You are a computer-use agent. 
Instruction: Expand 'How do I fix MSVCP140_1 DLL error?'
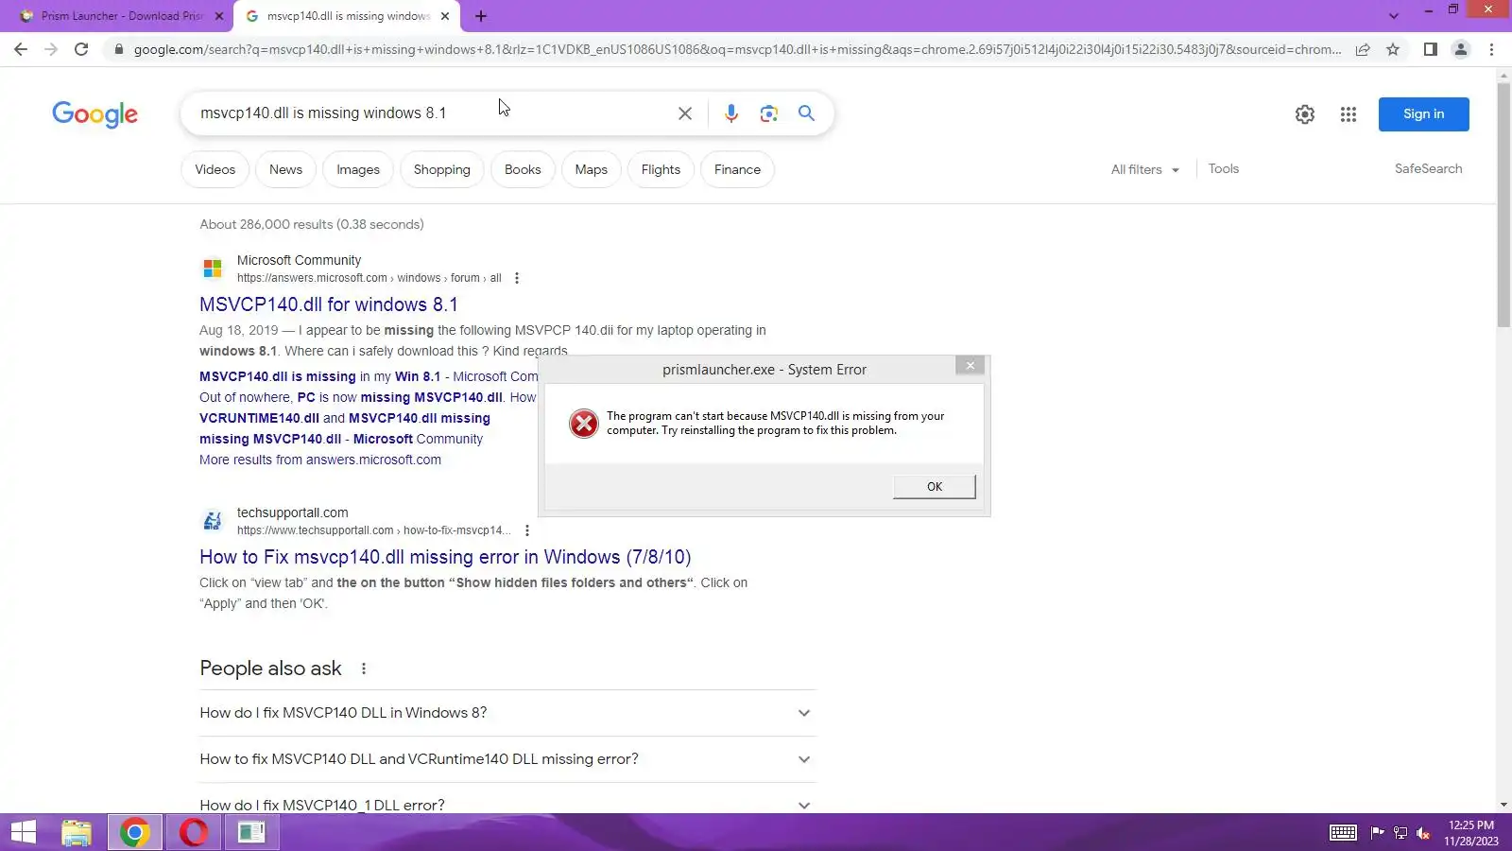pos(507,800)
